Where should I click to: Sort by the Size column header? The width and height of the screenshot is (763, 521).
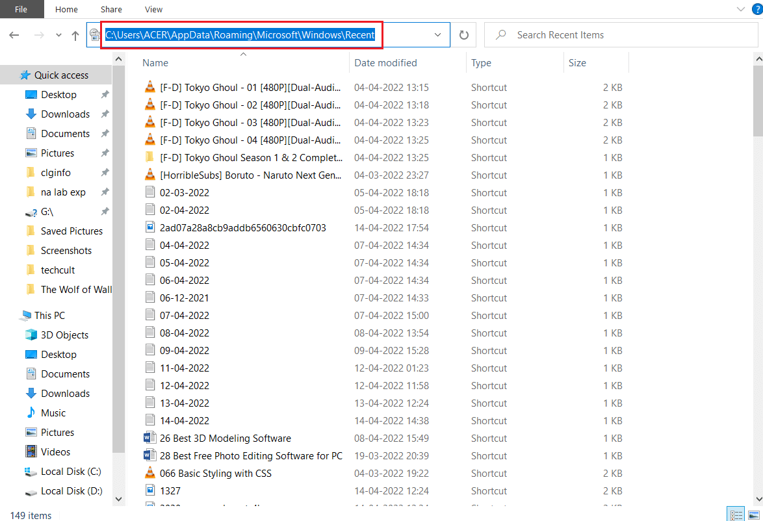(577, 63)
